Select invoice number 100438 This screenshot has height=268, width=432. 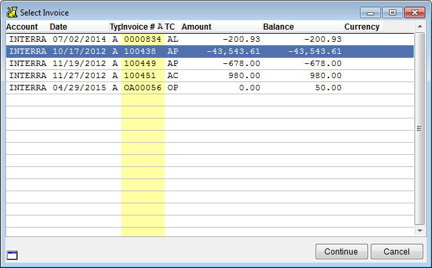point(140,51)
